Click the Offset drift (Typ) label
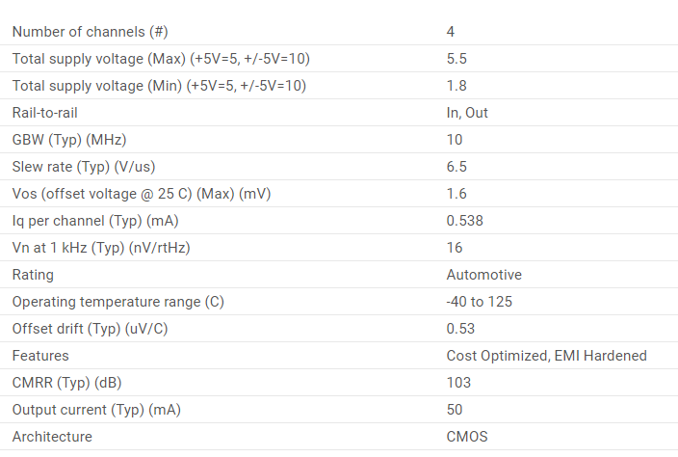This screenshot has width=678, height=457. [x=90, y=329]
